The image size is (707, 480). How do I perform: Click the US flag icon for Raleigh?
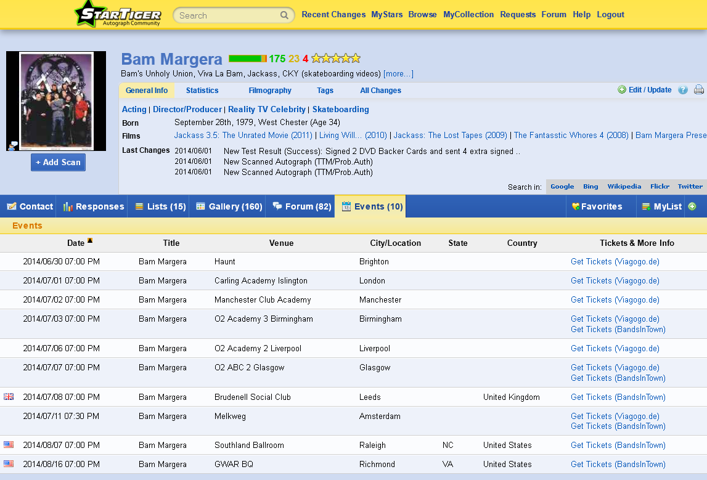9,445
